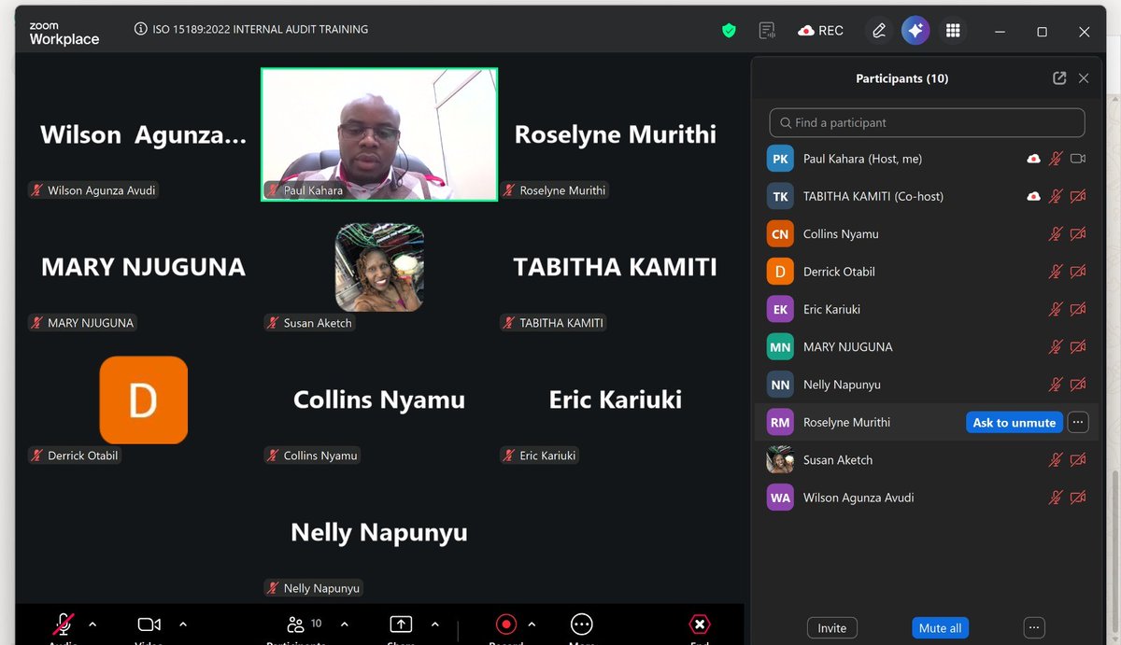This screenshot has height=645, width=1121.
Task: Close the Participants panel
Action: point(1084,78)
